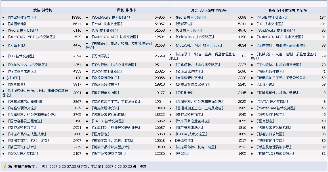Open 『SolidWorks 技术交流区』 with 54956 replies

click(x=111, y=18)
